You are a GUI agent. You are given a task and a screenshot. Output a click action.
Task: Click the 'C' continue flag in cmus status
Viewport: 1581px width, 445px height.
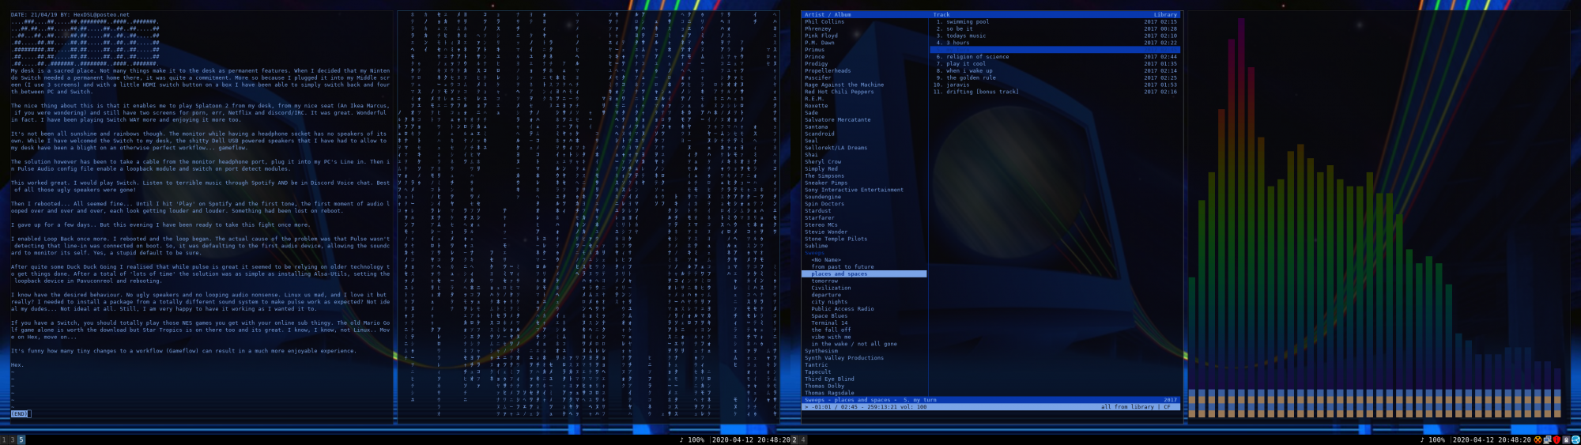click(x=1166, y=407)
